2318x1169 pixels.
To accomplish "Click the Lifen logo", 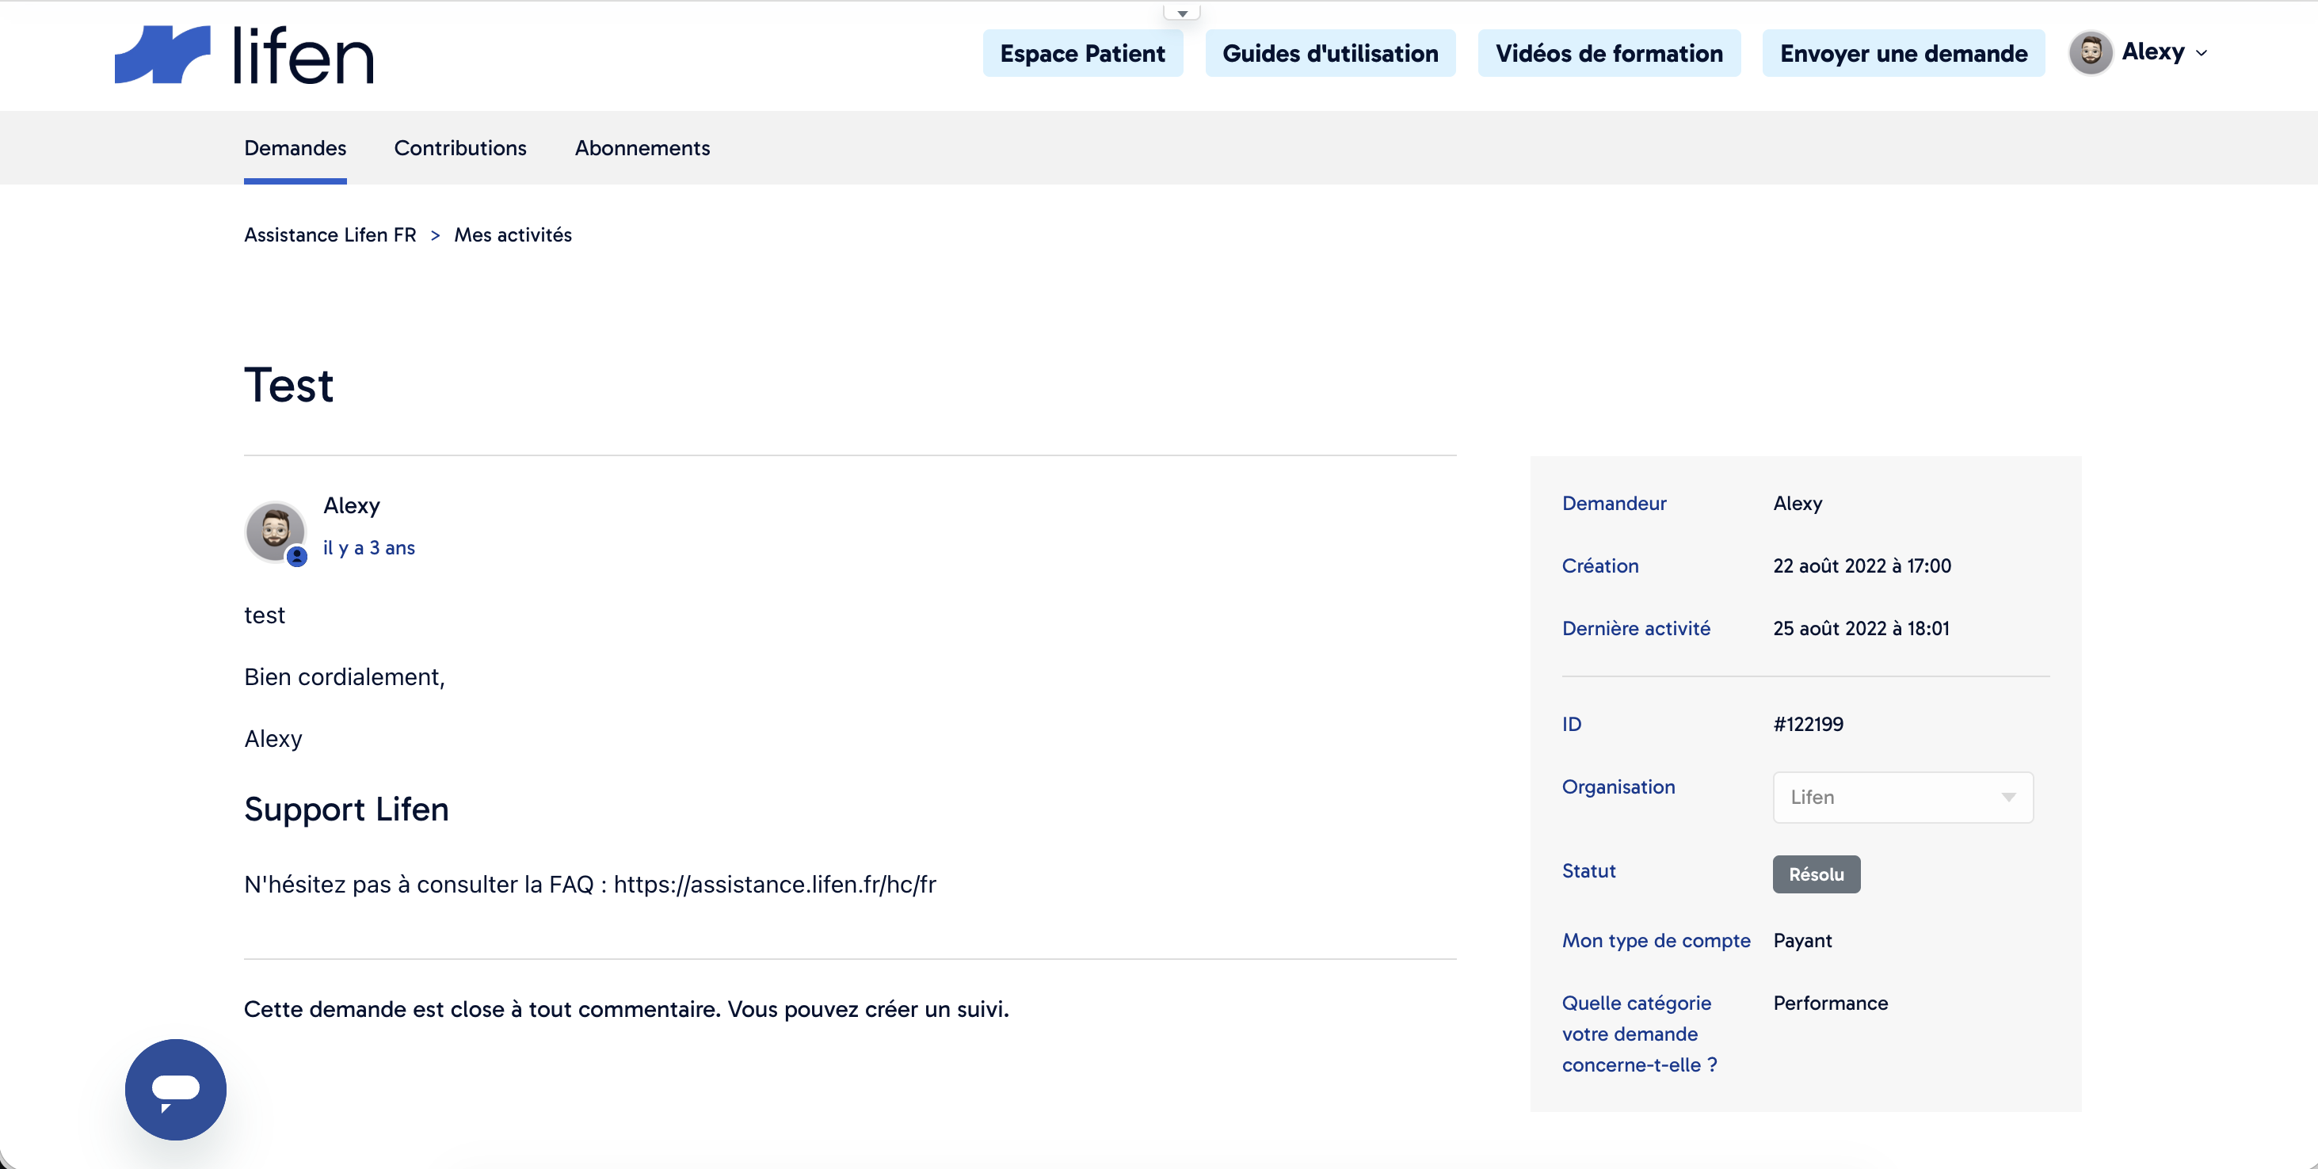I will pyautogui.click(x=244, y=54).
